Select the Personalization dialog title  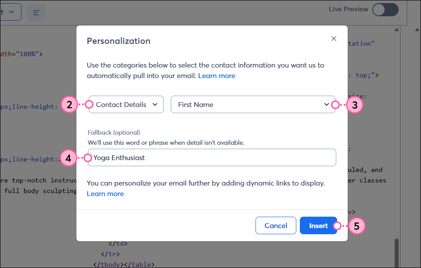[118, 41]
